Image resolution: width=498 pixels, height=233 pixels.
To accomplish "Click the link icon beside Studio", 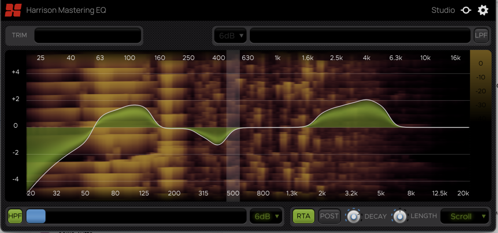I will pyautogui.click(x=466, y=10).
